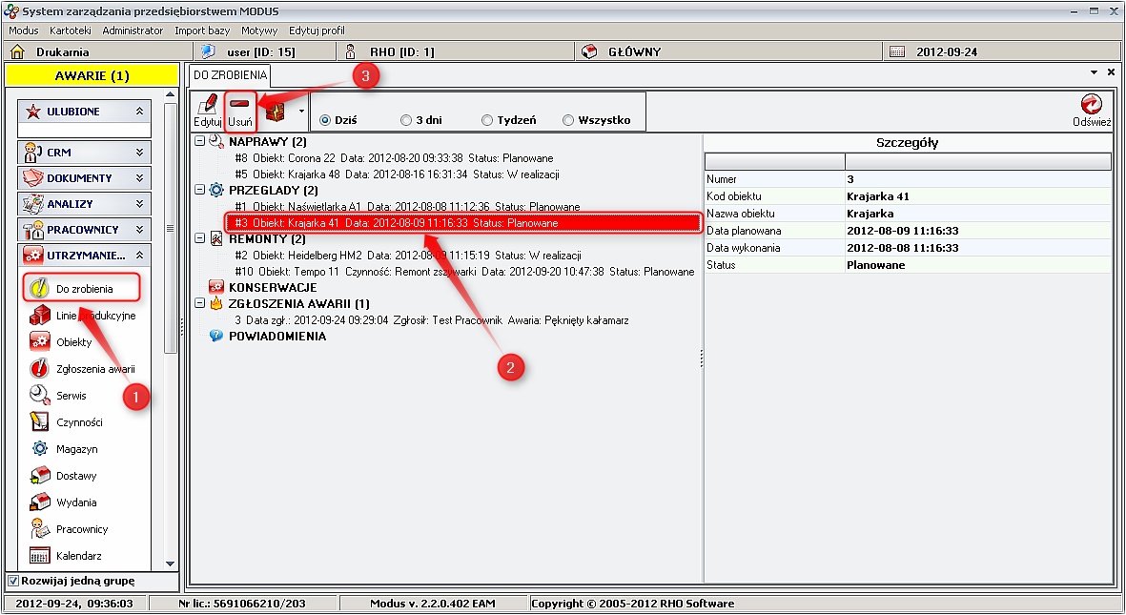Screen dimensions: 1126x615
Task: Select the Tydzień radio button
Action: click(x=487, y=120)
